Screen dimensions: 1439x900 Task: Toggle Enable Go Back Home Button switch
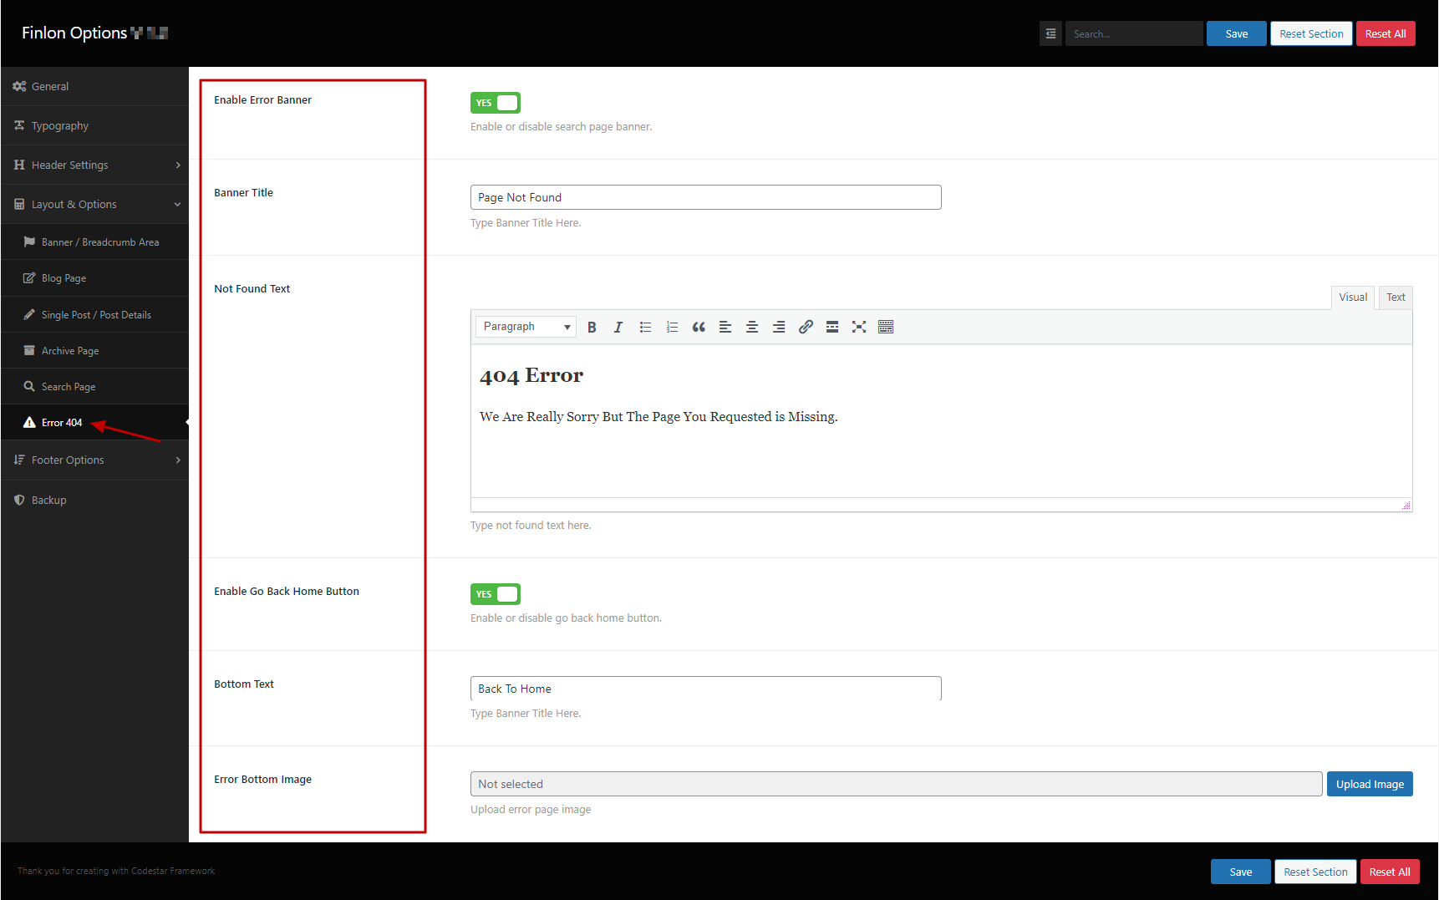tap(496, 594)
